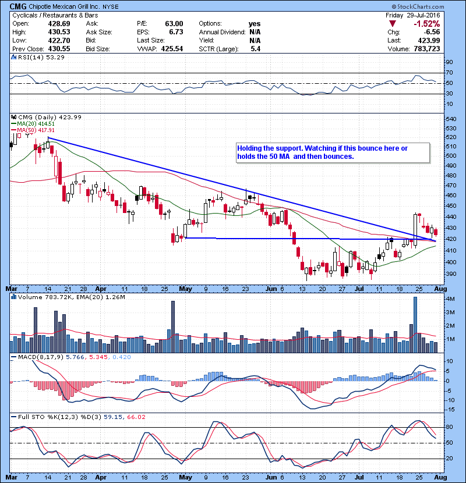Screen dimensions: 466x483
Task: Click the red down-arrow change indicator
Action: 392,24
